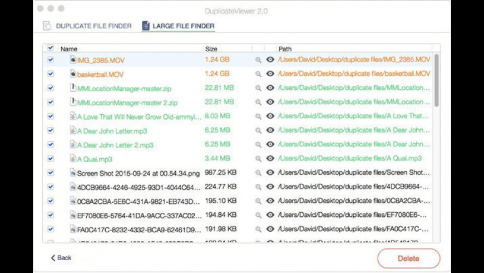Click eye icon for MMLocationManager-master 2.zip
This screenshot has height=273, width=484.
[x=270, y=102]
